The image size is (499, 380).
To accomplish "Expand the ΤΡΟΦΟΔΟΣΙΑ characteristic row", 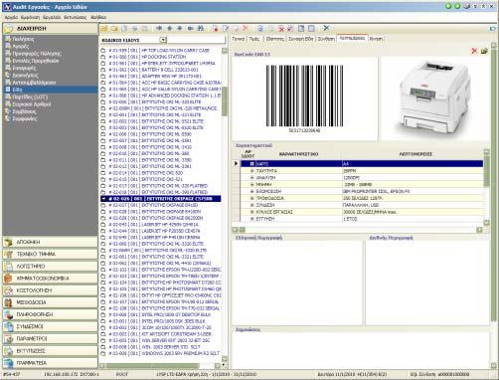I will (x=251, y=198).
